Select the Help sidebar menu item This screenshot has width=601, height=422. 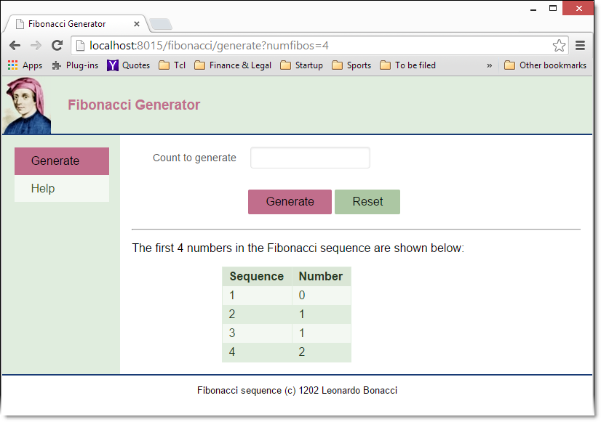[62, 189]
